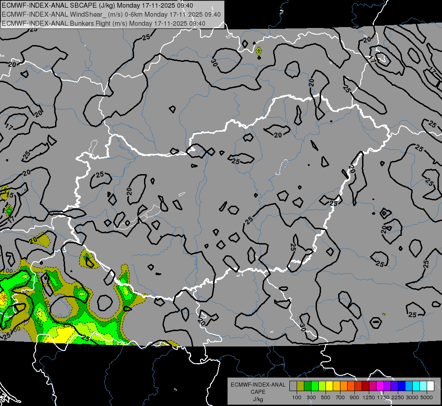Click the golden yellow legend swatch
442x406 pixels.
(x=336, y=386)
